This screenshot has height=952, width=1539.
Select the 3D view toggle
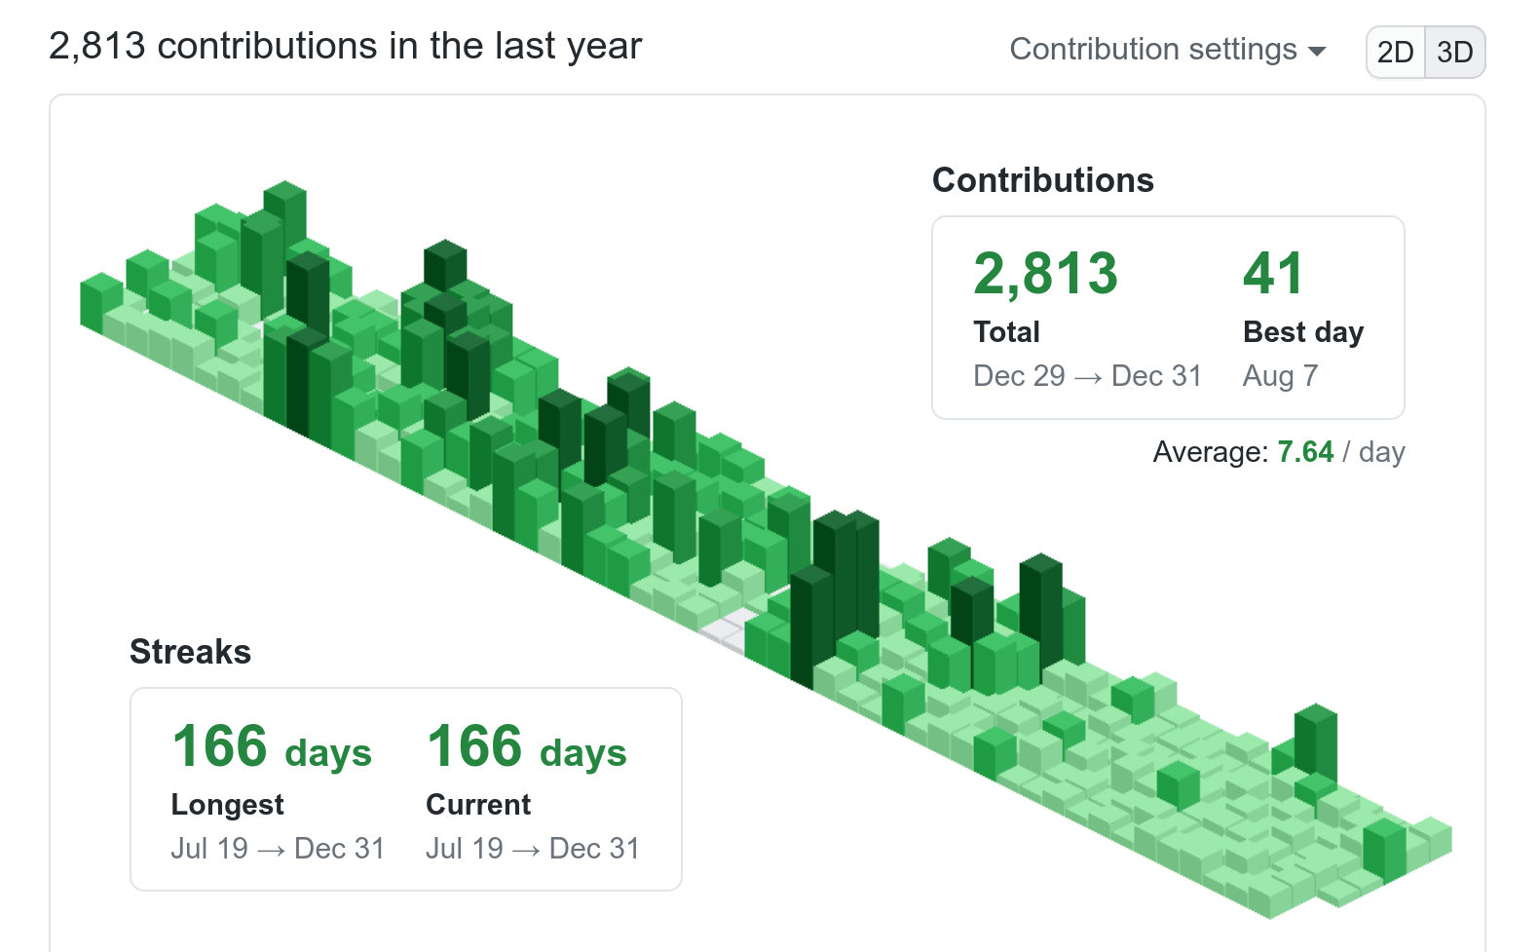pos(1454,52)
